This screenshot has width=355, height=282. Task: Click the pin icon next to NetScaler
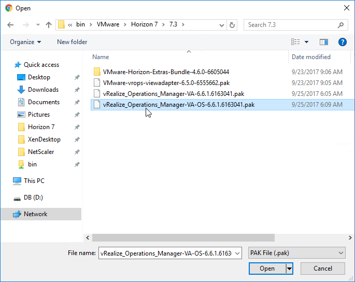click(x=77, y=152)
